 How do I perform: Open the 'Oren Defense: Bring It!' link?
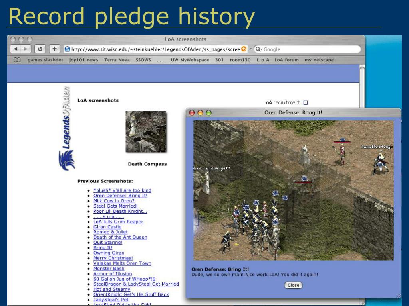(120, 196)
